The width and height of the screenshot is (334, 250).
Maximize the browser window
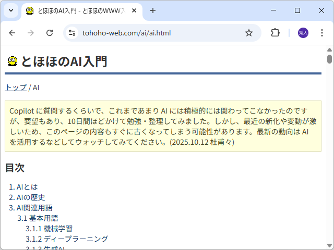[297, 10]
